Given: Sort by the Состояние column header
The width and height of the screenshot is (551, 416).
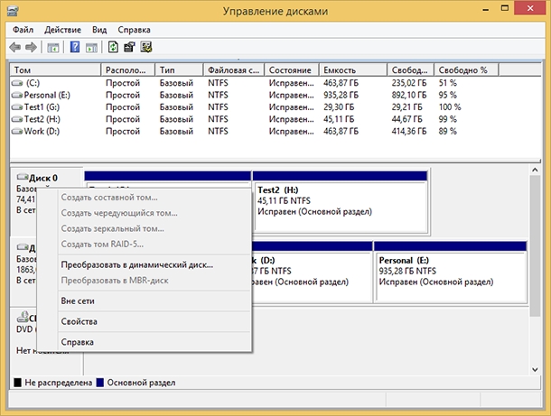Looking at the screenshot, I should [x=290, y=69].
